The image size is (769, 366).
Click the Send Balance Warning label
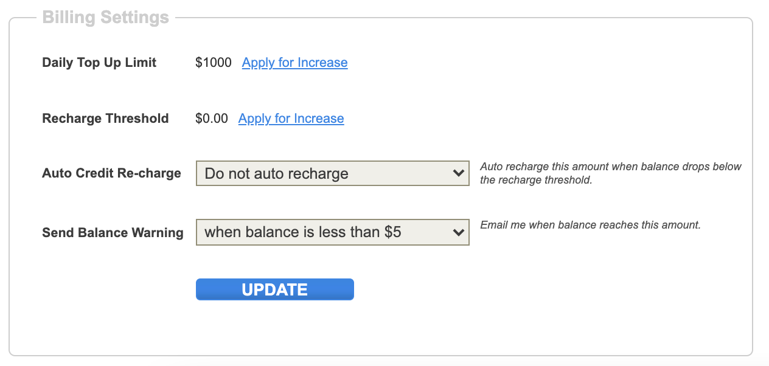pos(113,233)
